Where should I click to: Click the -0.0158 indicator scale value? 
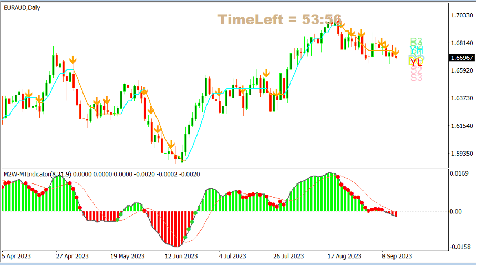coord(461,247)
